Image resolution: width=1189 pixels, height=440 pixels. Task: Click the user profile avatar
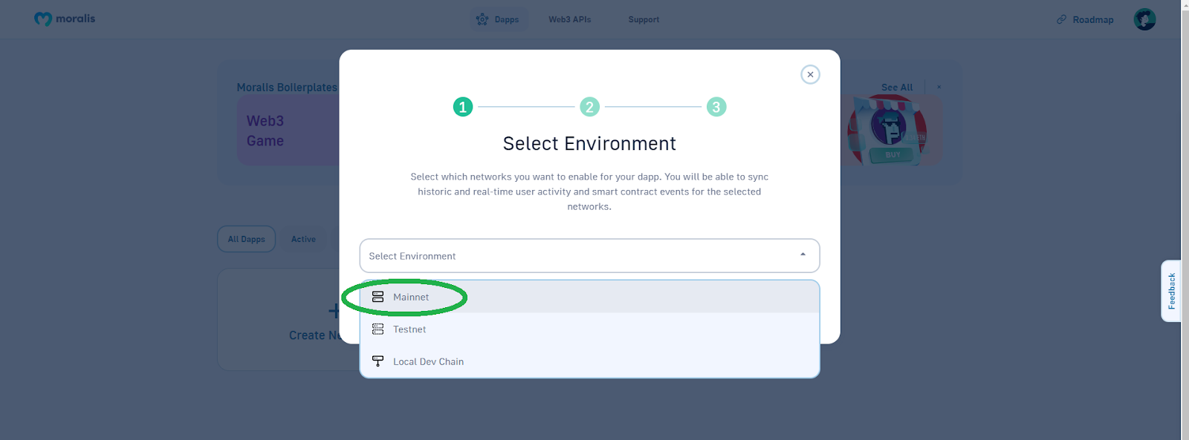pos(1144,19)
